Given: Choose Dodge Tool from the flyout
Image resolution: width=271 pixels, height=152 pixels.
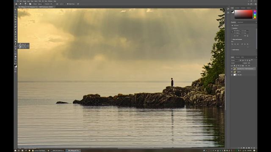Looking at the screenshot, I should pos(23,44).
